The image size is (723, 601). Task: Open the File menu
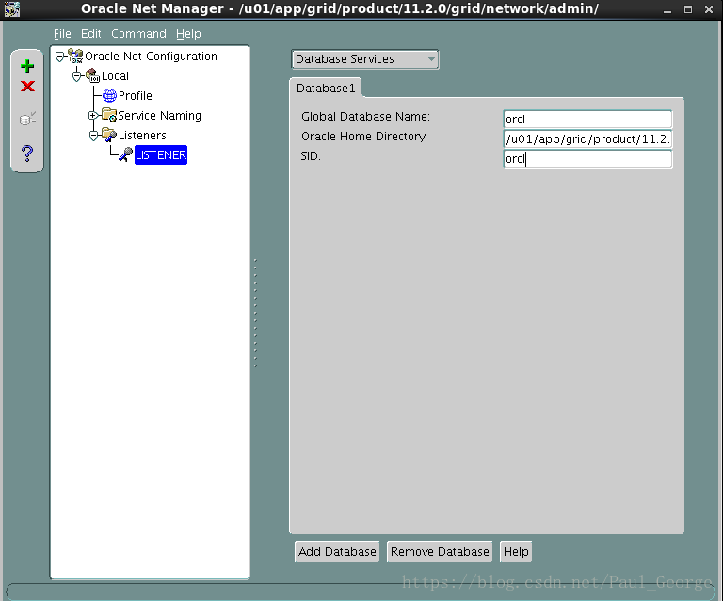coord(62,34)
